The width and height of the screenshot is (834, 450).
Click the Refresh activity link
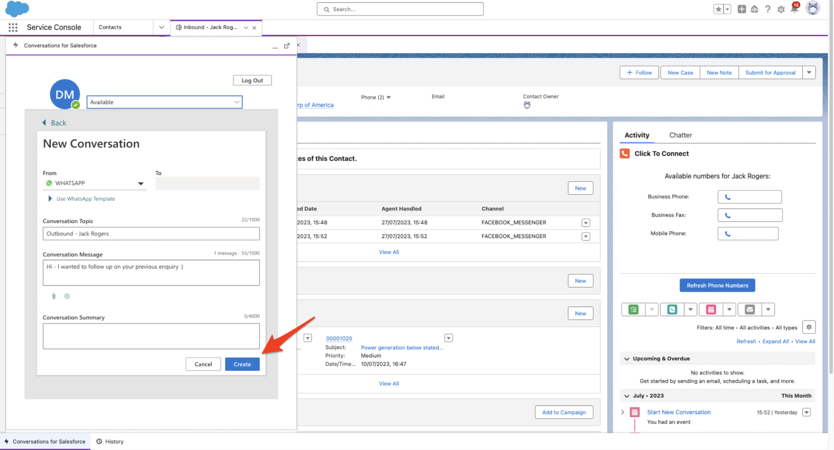[x=746, y=342]
